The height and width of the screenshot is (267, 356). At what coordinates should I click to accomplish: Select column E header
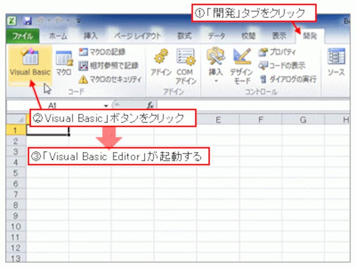point(218,120)
